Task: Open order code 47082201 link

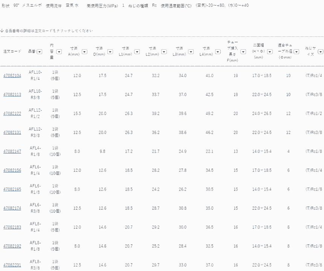Action: click(12, 265)
